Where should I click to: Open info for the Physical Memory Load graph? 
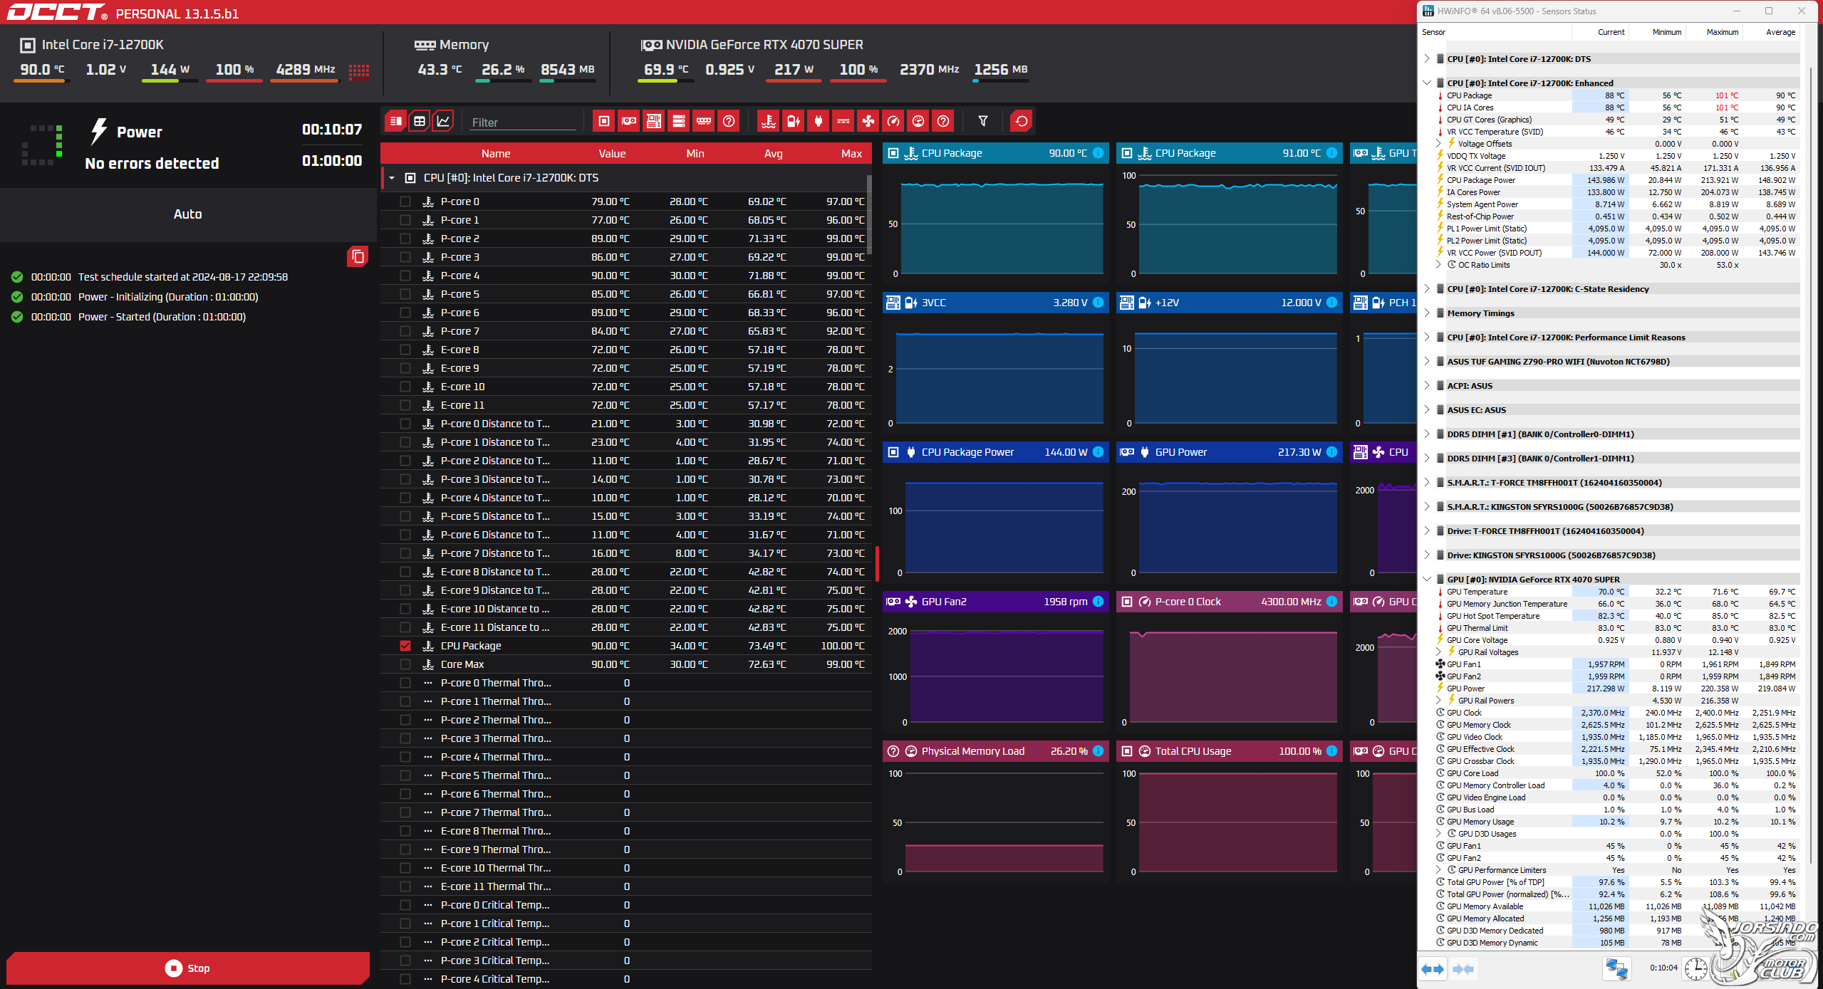click(1099, 751)
